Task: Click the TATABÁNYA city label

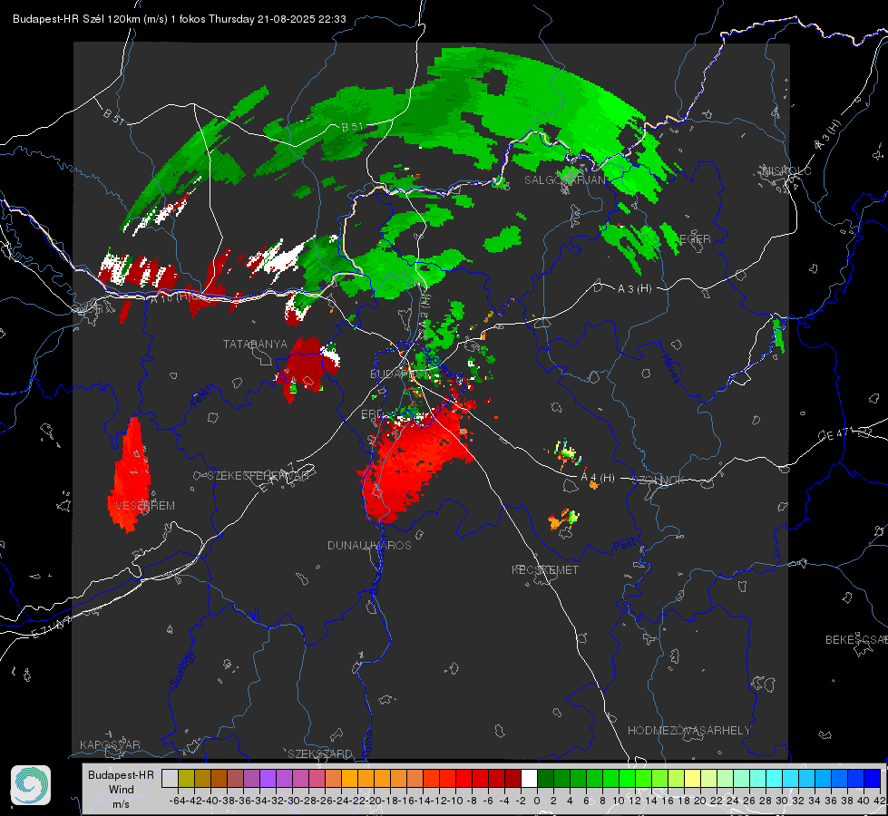Action: pos(255,345)
